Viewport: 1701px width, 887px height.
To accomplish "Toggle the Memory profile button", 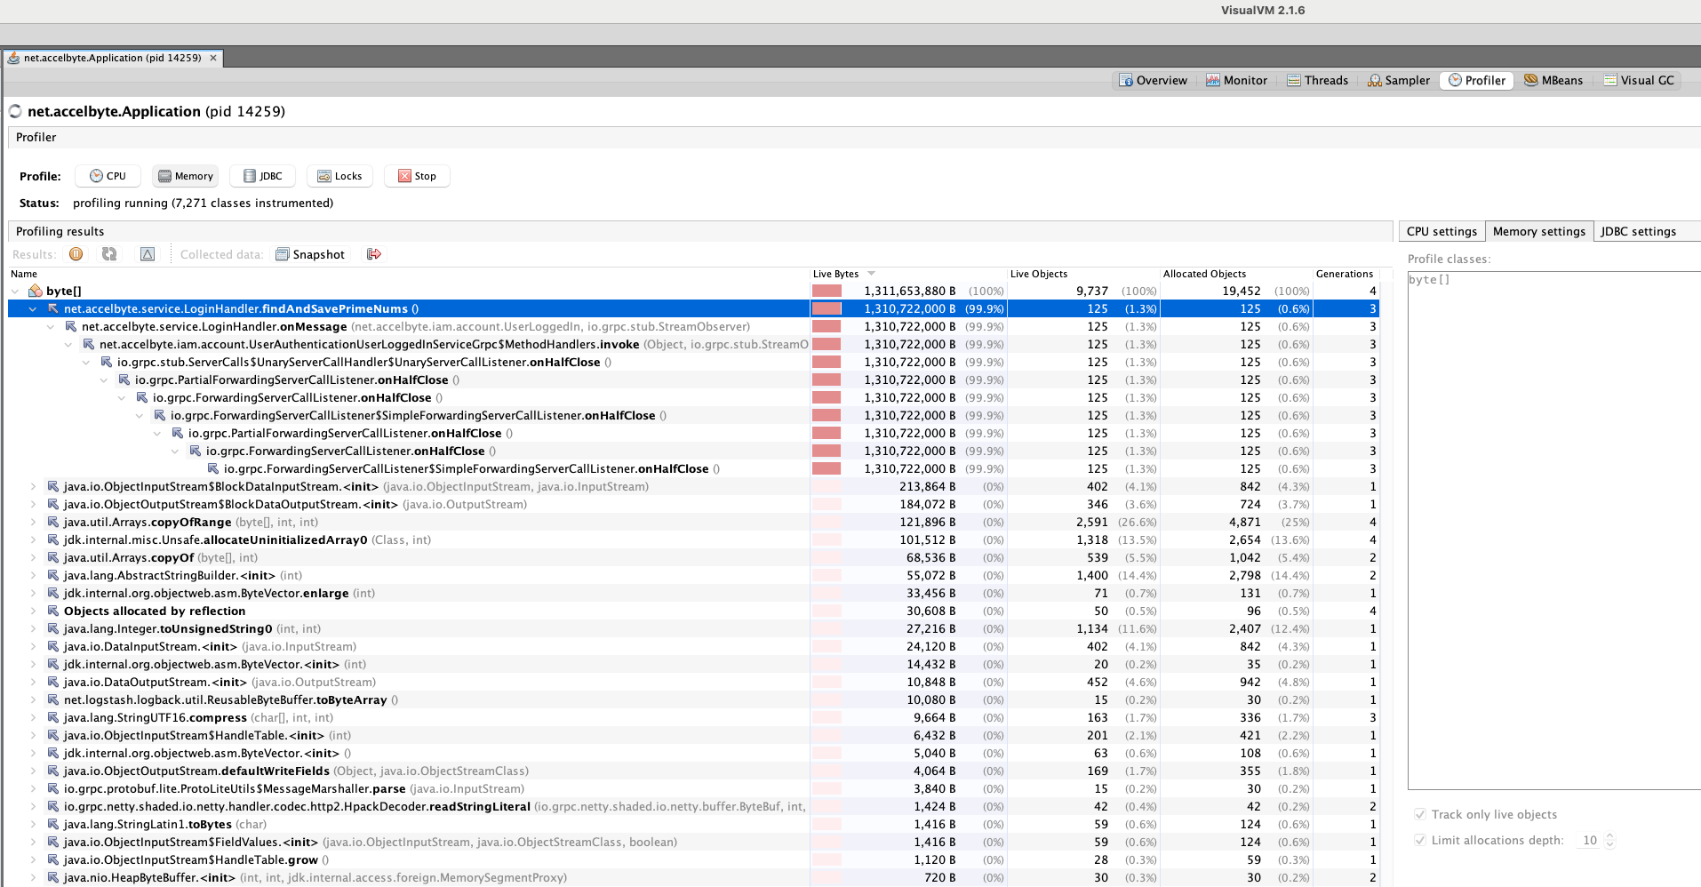I will coord(185,176).
